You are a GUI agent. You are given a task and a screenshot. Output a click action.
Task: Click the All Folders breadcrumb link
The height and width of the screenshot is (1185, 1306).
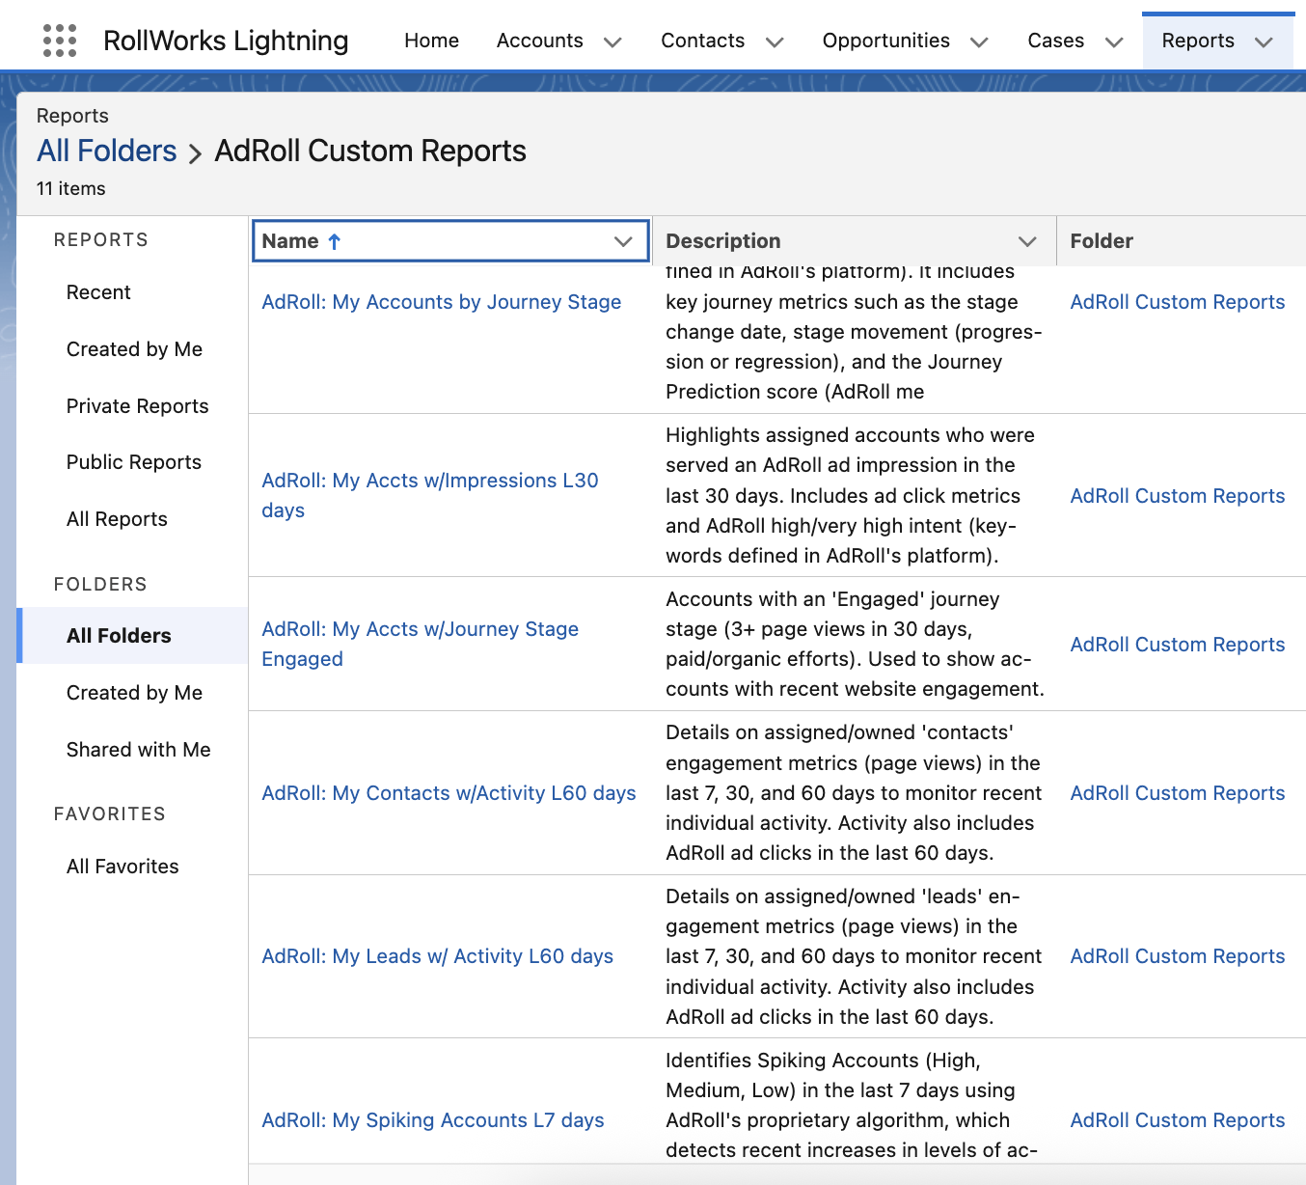point(107,152)
